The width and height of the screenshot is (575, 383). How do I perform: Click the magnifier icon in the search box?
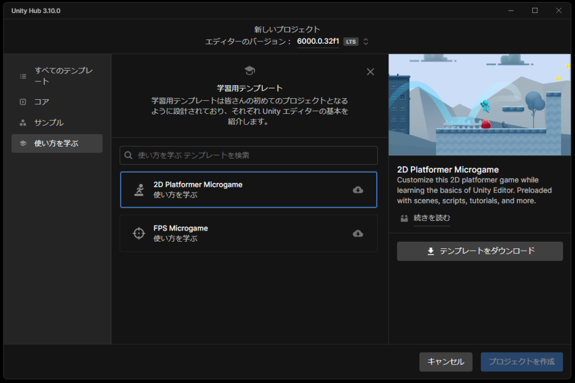point(129,155)
